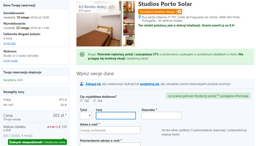Image resolution: width=256 pixels, height=146 pixels.
Task: Click the Studios Porto Solar title
Action: coord(165,4)
